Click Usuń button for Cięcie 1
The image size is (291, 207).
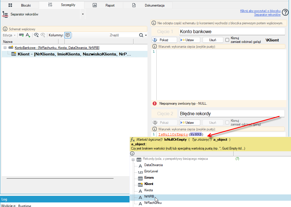pyautogui.click(x=213, y=40)
